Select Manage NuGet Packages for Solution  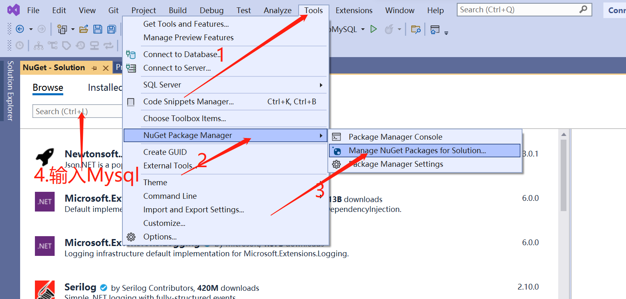click(x=425, y=150)
